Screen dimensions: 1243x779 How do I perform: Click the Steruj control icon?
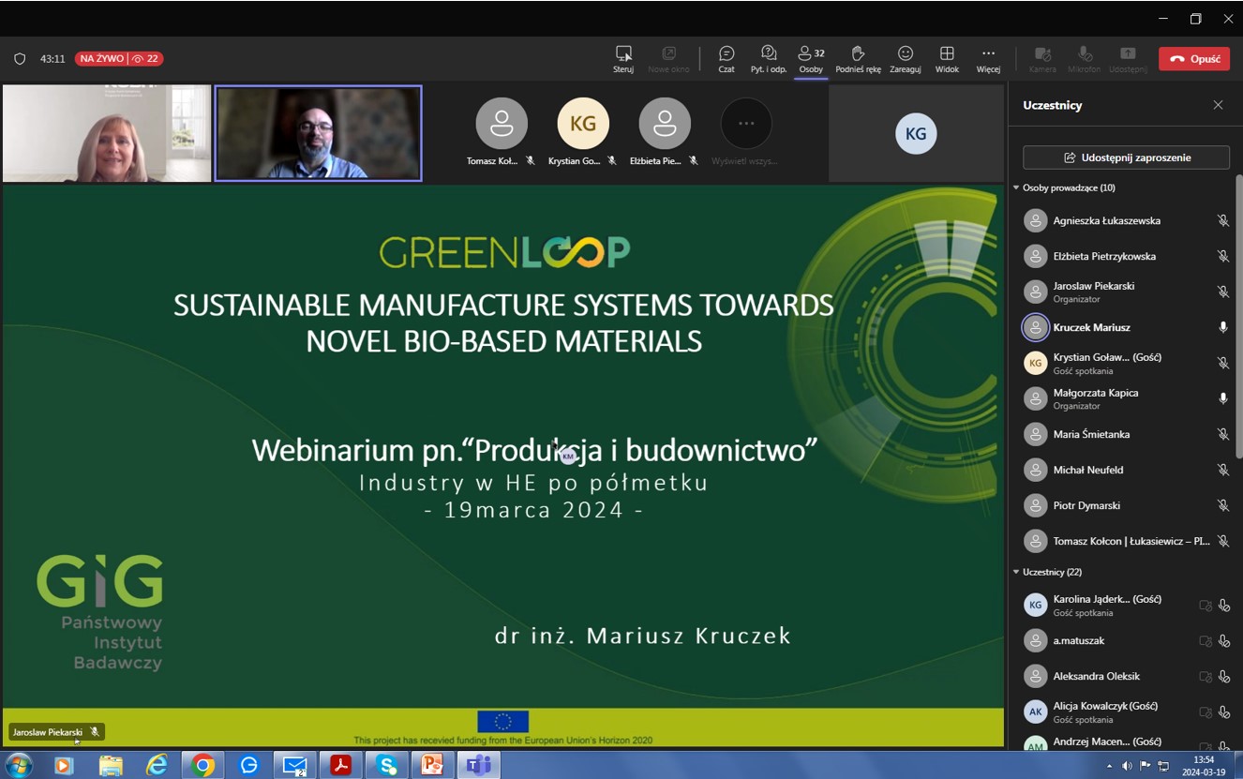click(x=623, y=58)
